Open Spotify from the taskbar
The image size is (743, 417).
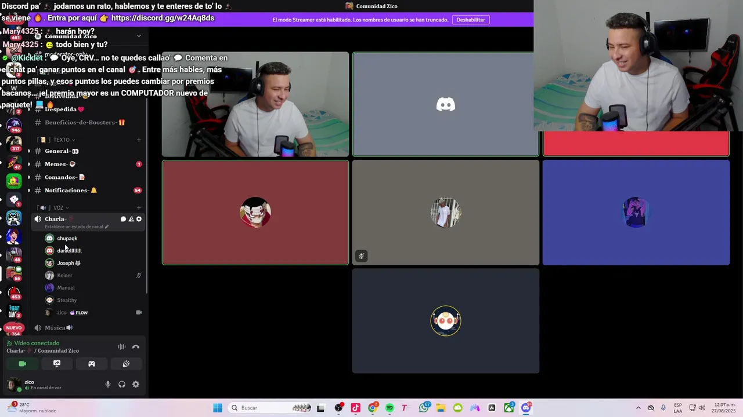pyautogui.click(x=389, y=408)
